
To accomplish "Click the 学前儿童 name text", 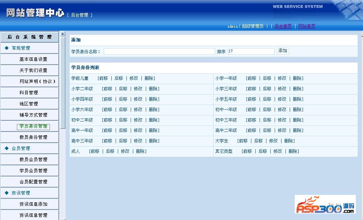I will (x=80, y=78).
